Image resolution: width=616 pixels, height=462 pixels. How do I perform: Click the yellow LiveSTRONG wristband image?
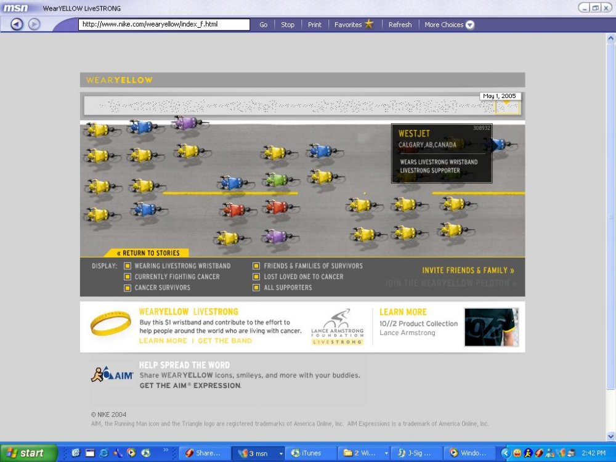tap(111, 323)
